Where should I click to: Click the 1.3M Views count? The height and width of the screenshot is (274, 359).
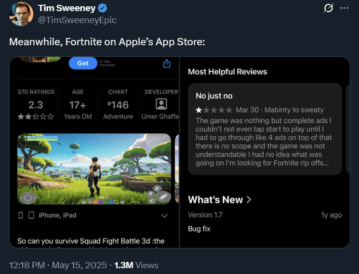pos(136,265)
